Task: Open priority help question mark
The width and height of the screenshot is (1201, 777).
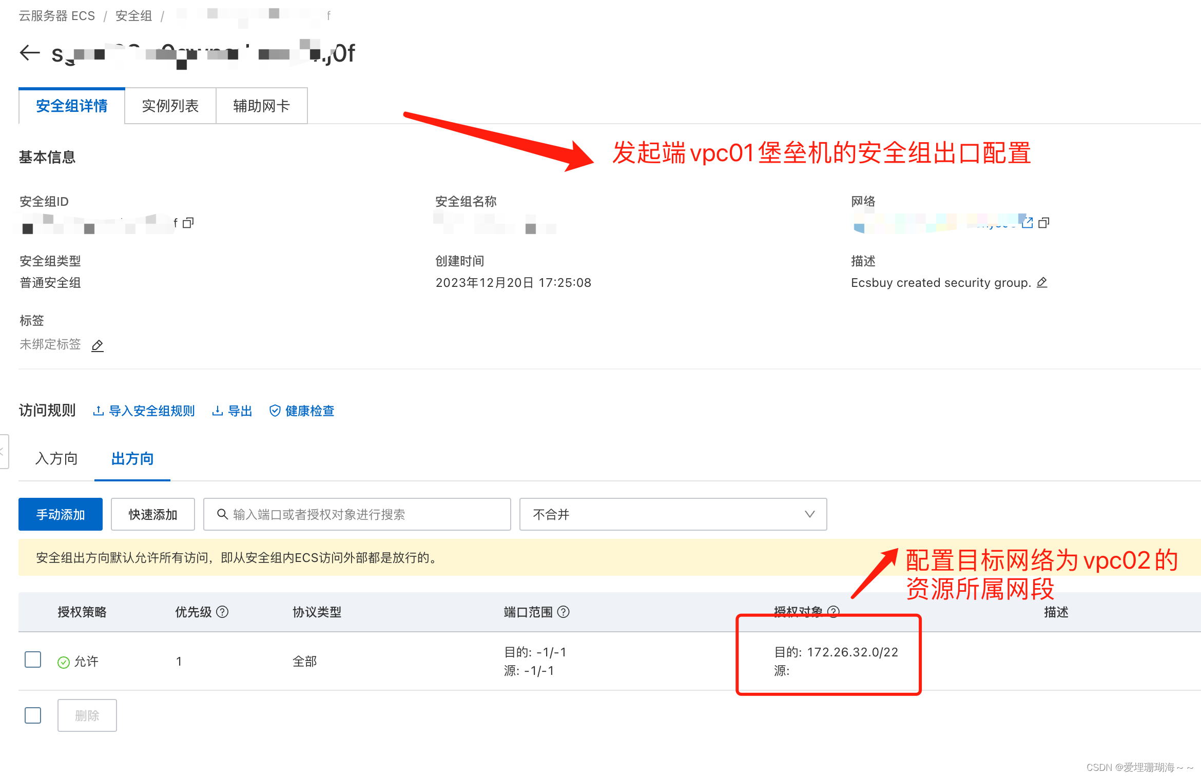Action: pyautogui.click(x=222, y=612)
